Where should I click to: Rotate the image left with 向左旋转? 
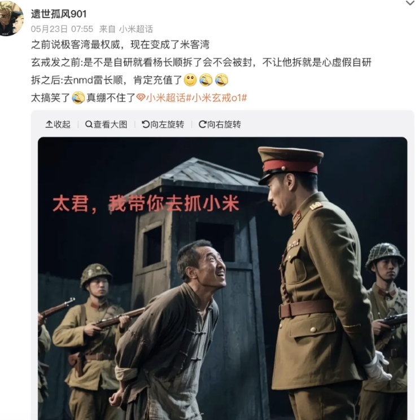coord(163,124)
